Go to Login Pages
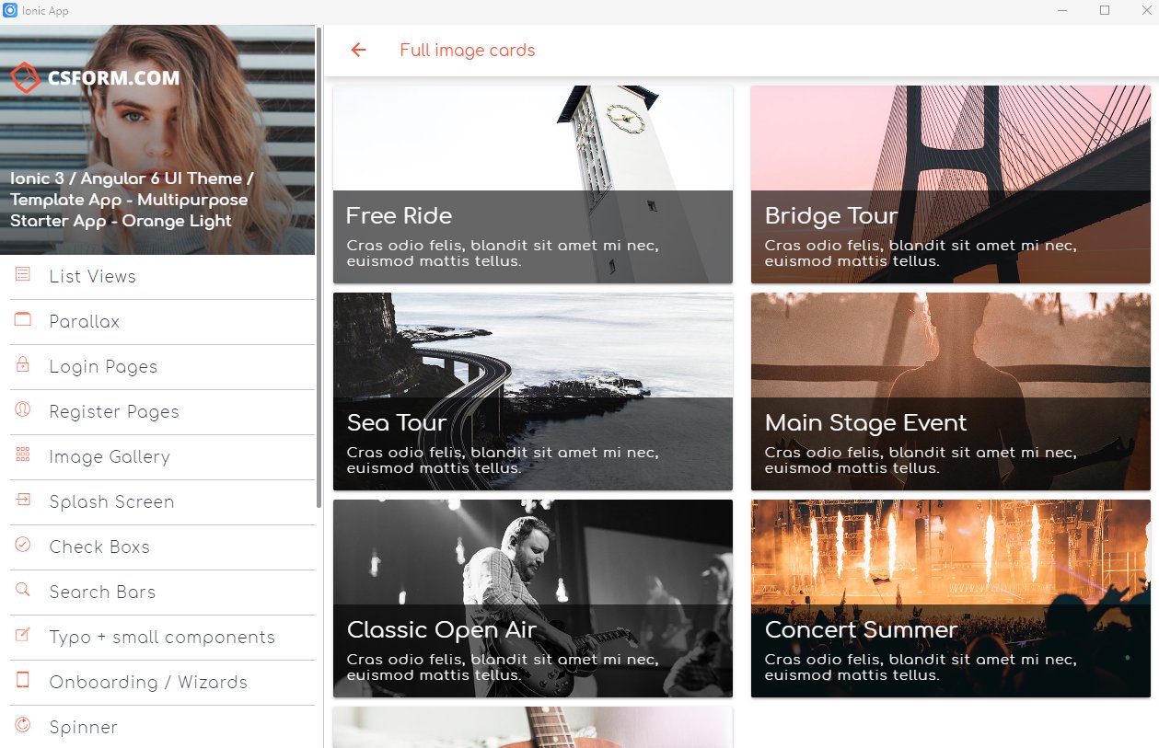Screen dimensions: 1159x748 click(x=162, y=367)
